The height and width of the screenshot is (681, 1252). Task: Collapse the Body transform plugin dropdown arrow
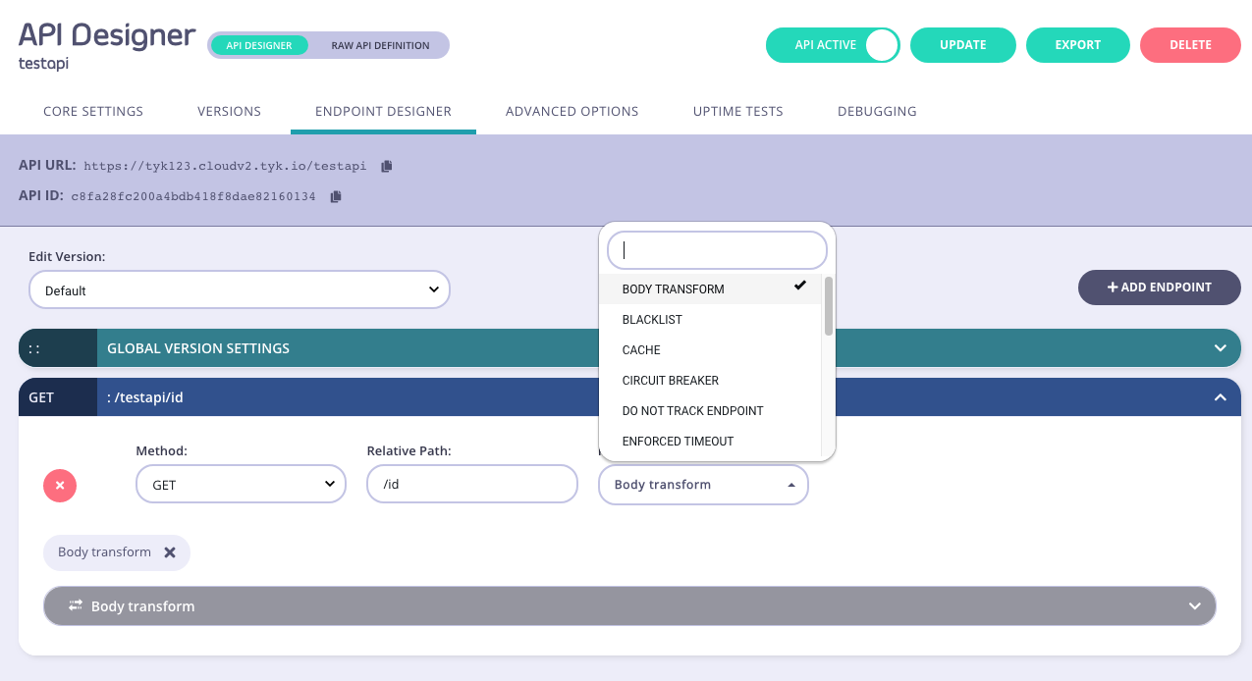point(790,484)
